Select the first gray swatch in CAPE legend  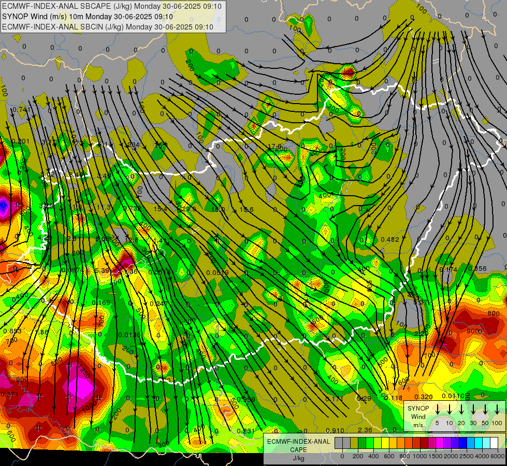[x=339, y=443]
